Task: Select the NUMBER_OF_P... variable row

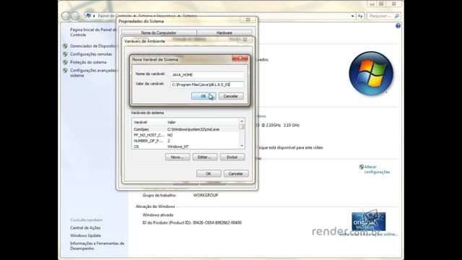Action: 186,141
